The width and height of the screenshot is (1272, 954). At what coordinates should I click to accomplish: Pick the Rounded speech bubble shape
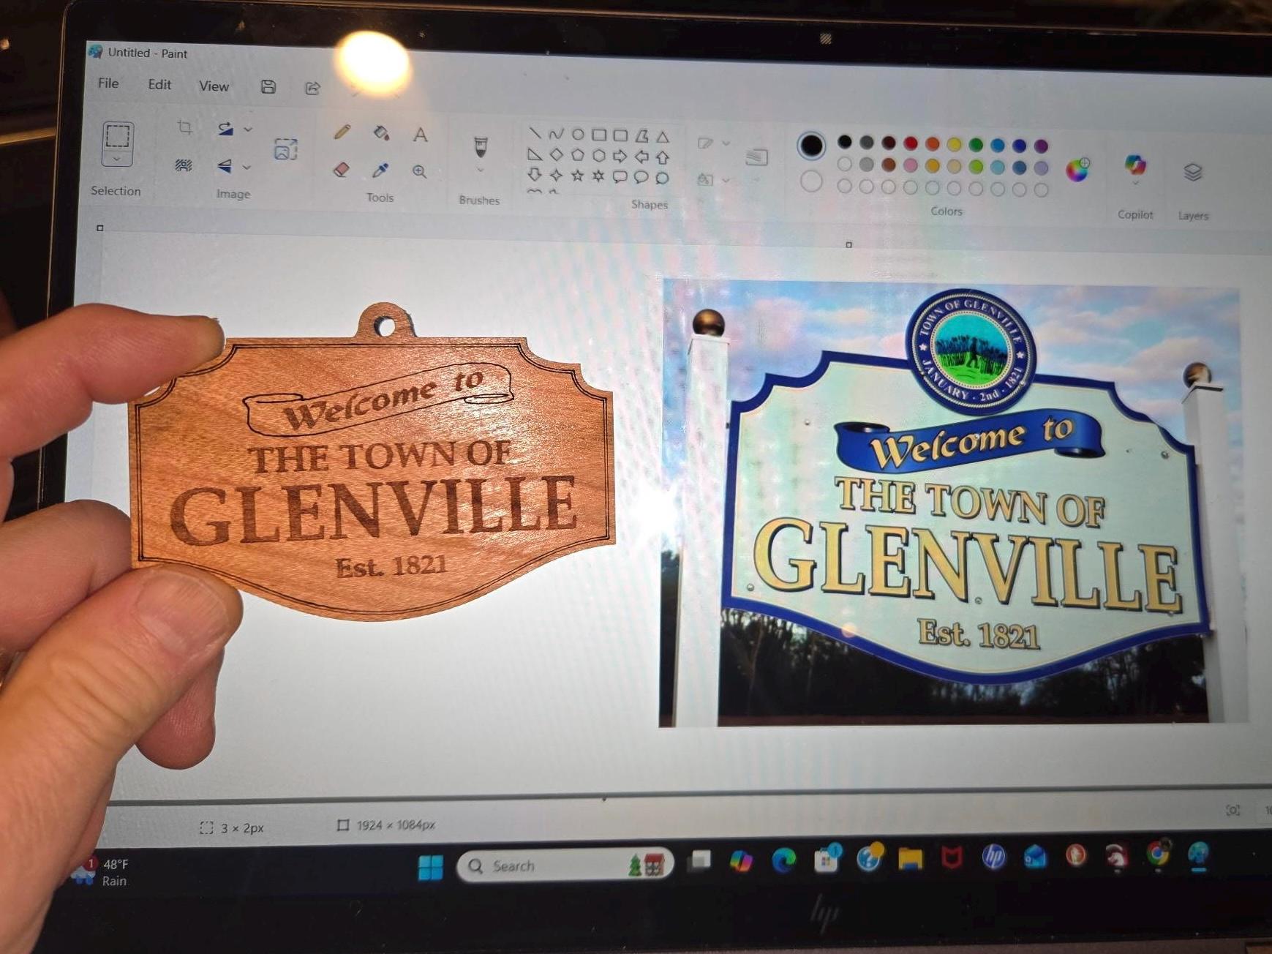pyautogui.click(x=620, y=176)
